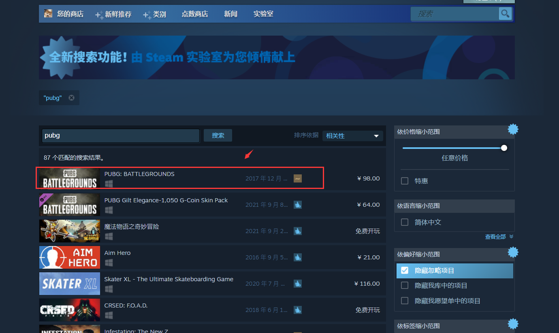Open CRSED: F.O.A.D. result
559x333 pixels.
(x=126, y=305)
